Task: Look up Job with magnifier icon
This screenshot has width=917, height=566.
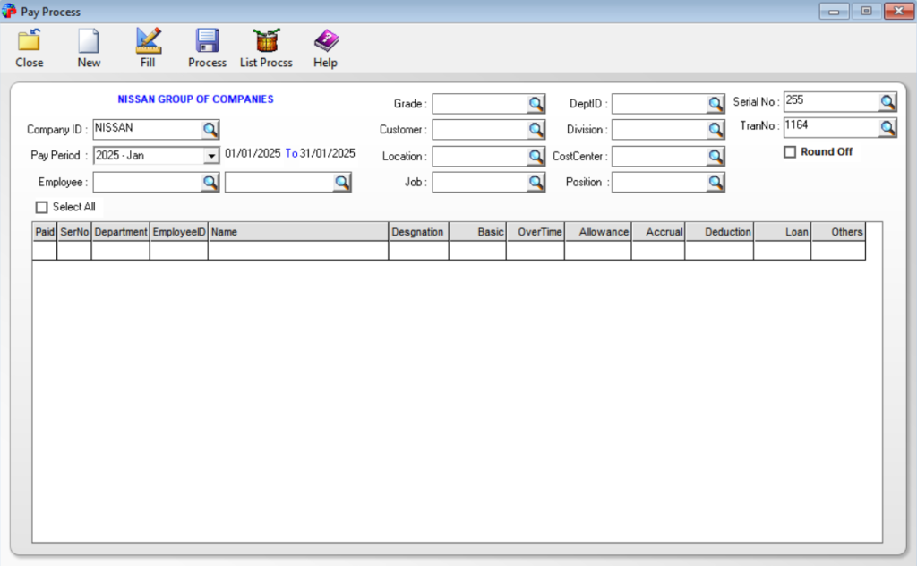Action: click(536, 183)
